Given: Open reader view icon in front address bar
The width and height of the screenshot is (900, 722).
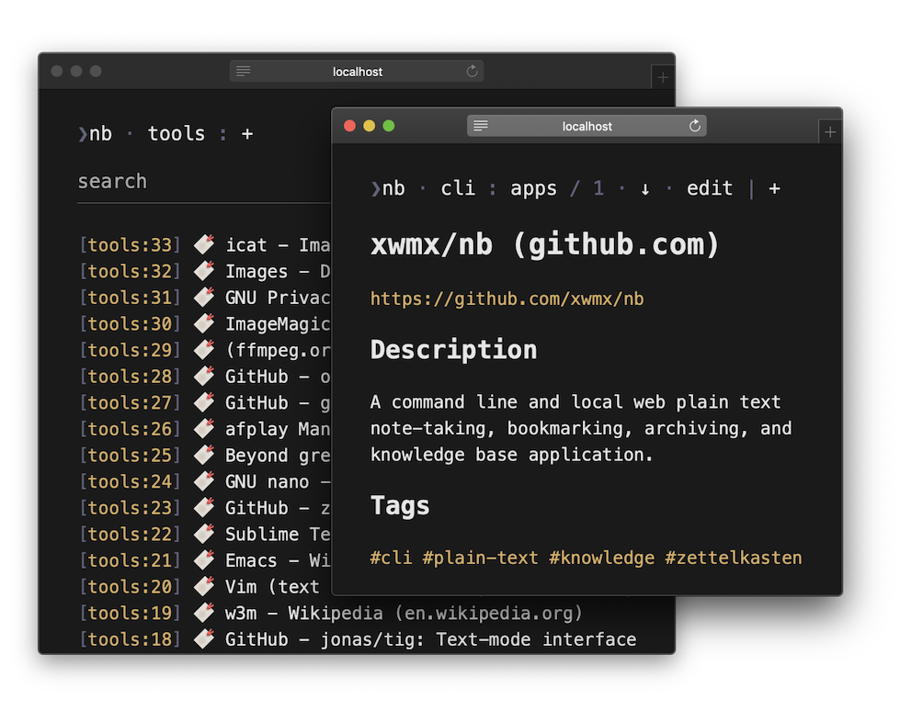Looking at the screenshot, I should [481, 126].
